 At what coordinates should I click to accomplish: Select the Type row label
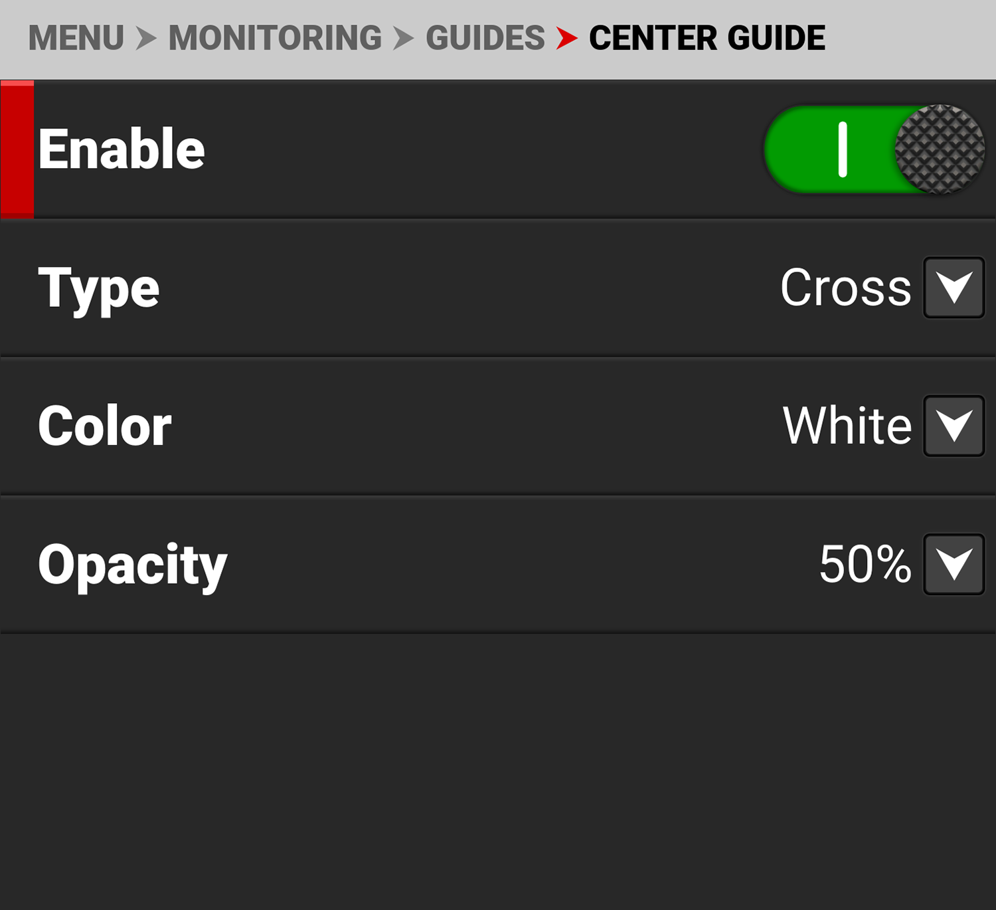(x=99, y=289)
